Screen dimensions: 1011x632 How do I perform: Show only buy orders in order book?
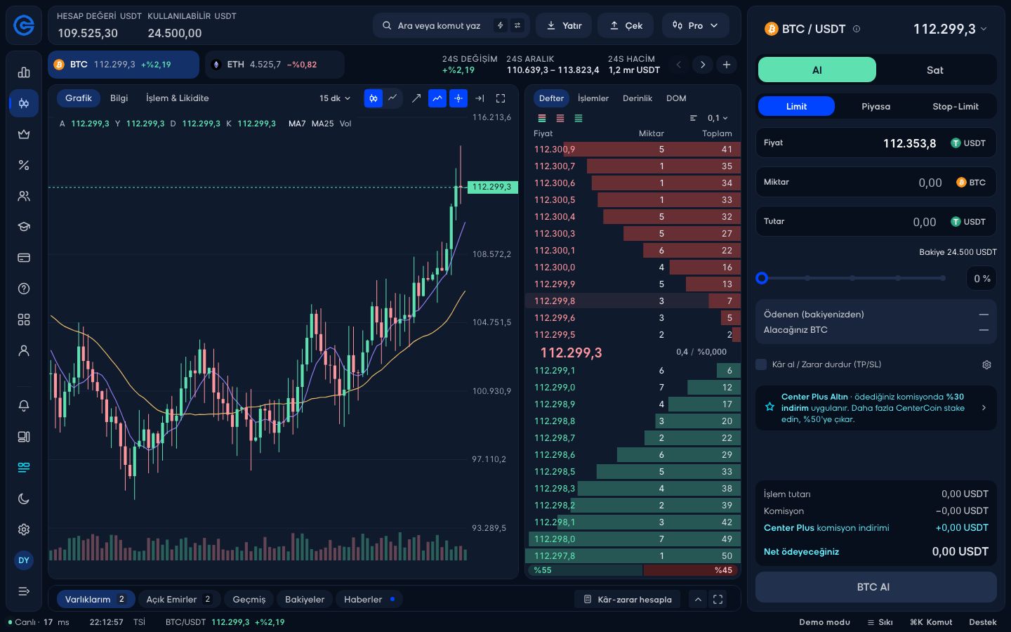pos(579,118)
